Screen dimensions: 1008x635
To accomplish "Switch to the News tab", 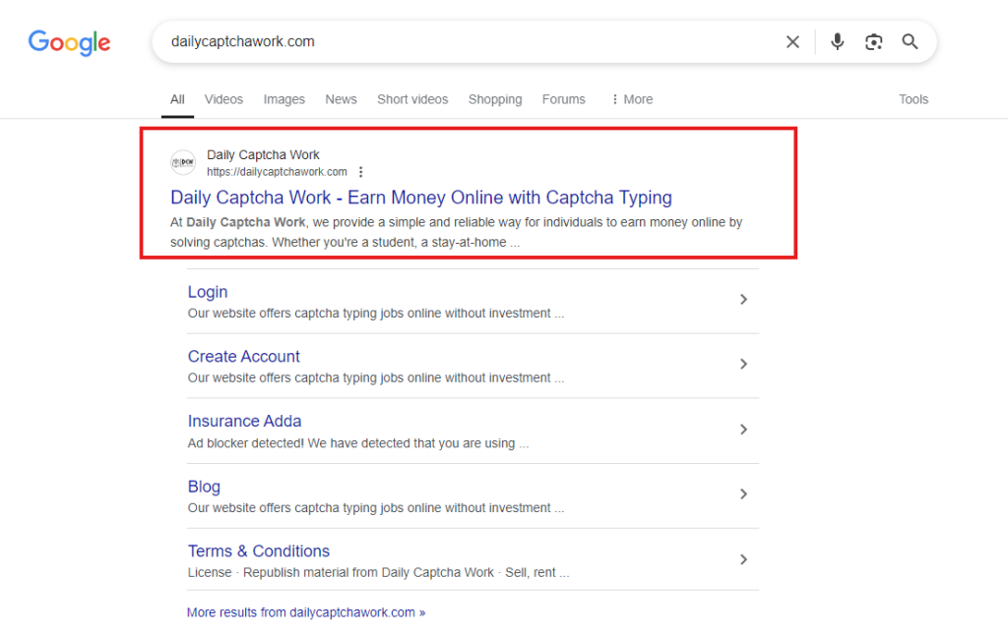I will point(341,99).
